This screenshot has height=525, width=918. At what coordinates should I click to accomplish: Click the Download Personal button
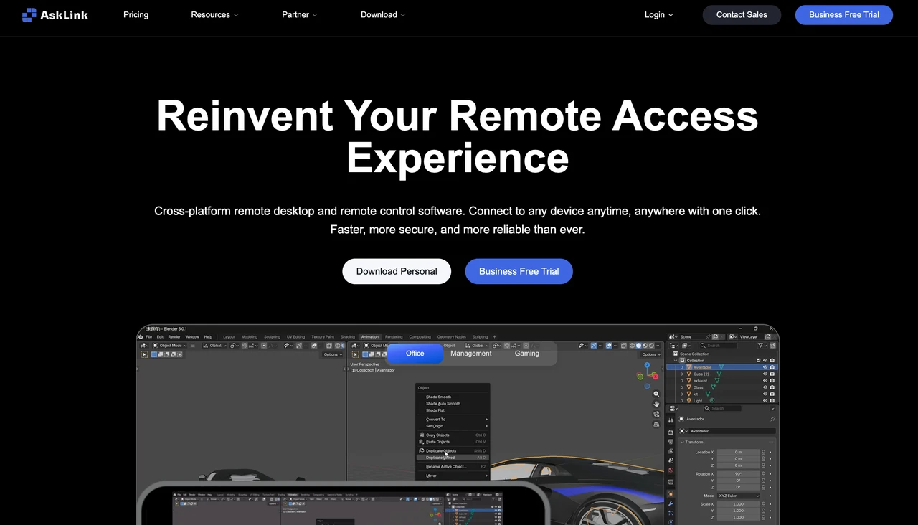click(x=397, y=271)
